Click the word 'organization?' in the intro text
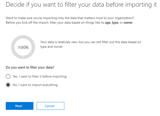 124,18
